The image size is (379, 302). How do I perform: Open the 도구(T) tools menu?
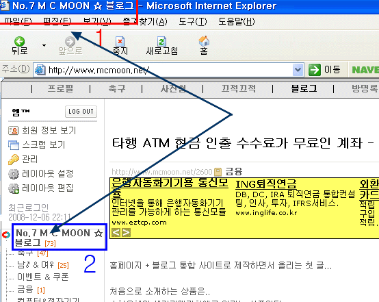(x=193, y=21)
